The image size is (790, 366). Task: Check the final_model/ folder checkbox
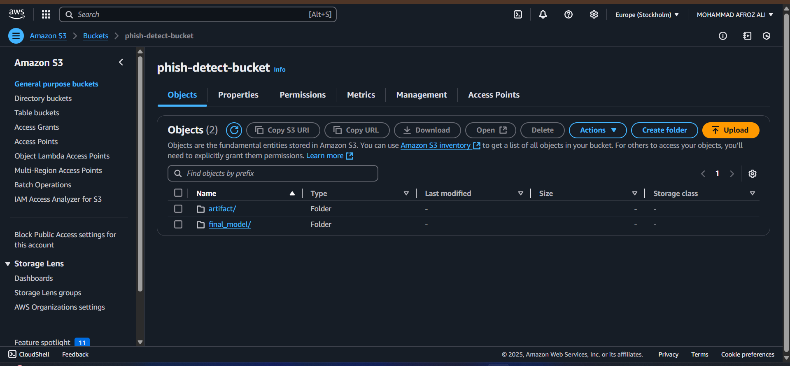coord(178,224)
